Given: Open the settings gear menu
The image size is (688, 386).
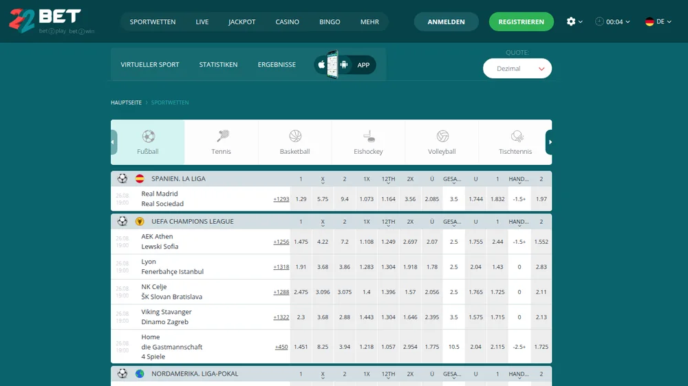Looking at the screenshot, I should point(571,21).
